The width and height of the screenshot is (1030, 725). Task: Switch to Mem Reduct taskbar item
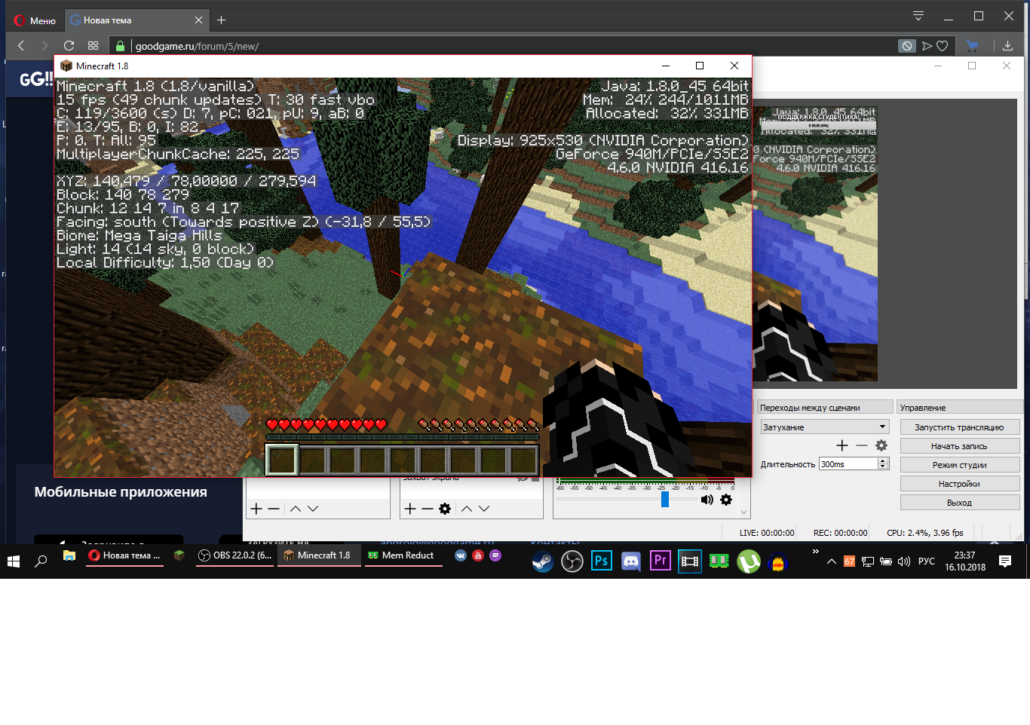click(x=402, y=555)
